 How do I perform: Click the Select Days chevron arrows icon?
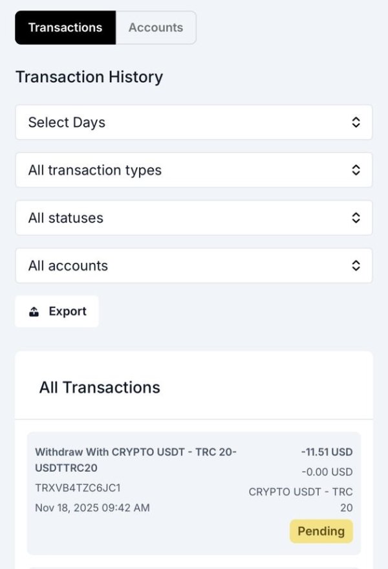click(x=356, y=122)
